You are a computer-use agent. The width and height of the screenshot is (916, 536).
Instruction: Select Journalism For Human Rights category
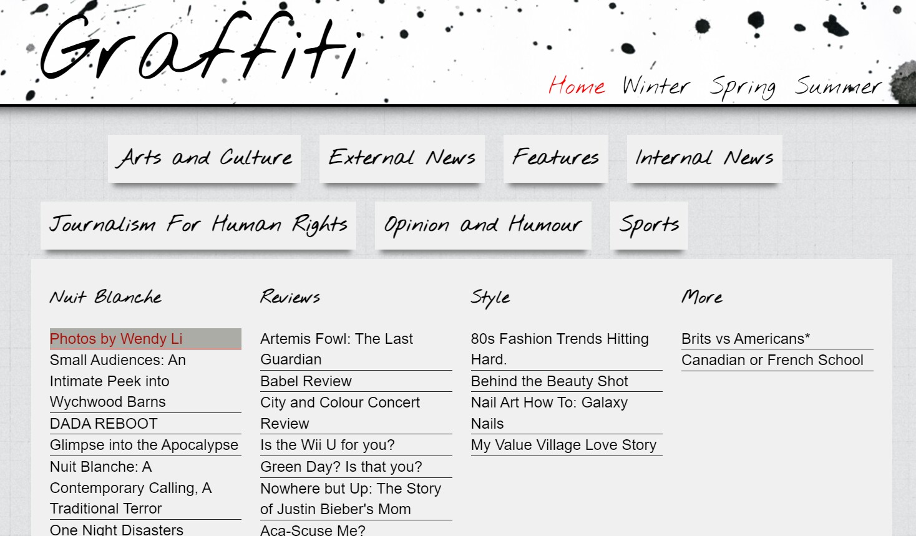(198, 225)
